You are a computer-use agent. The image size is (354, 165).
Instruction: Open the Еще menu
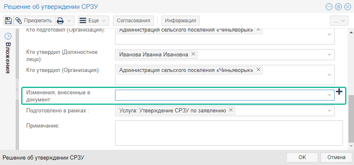(x=93, y=21)
